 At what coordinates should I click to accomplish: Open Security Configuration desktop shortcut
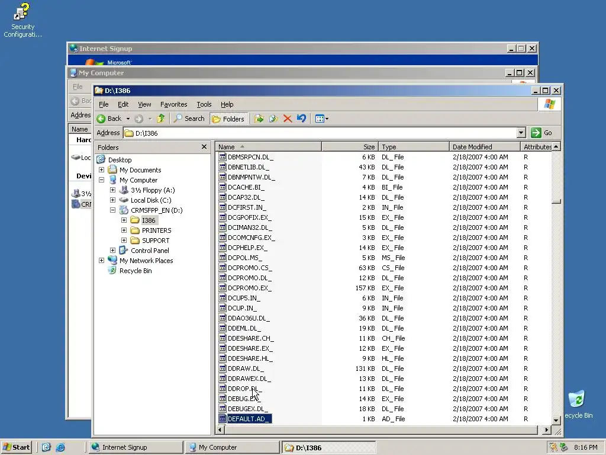[x=22, y=20]
